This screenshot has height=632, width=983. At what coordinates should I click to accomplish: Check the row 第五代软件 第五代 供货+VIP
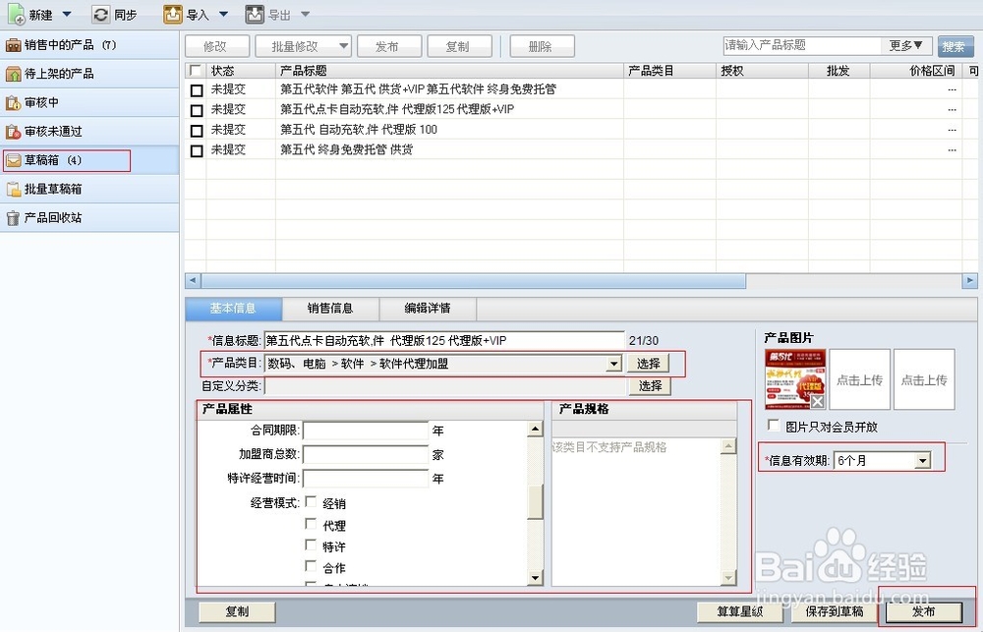click(x=197, y=90)
